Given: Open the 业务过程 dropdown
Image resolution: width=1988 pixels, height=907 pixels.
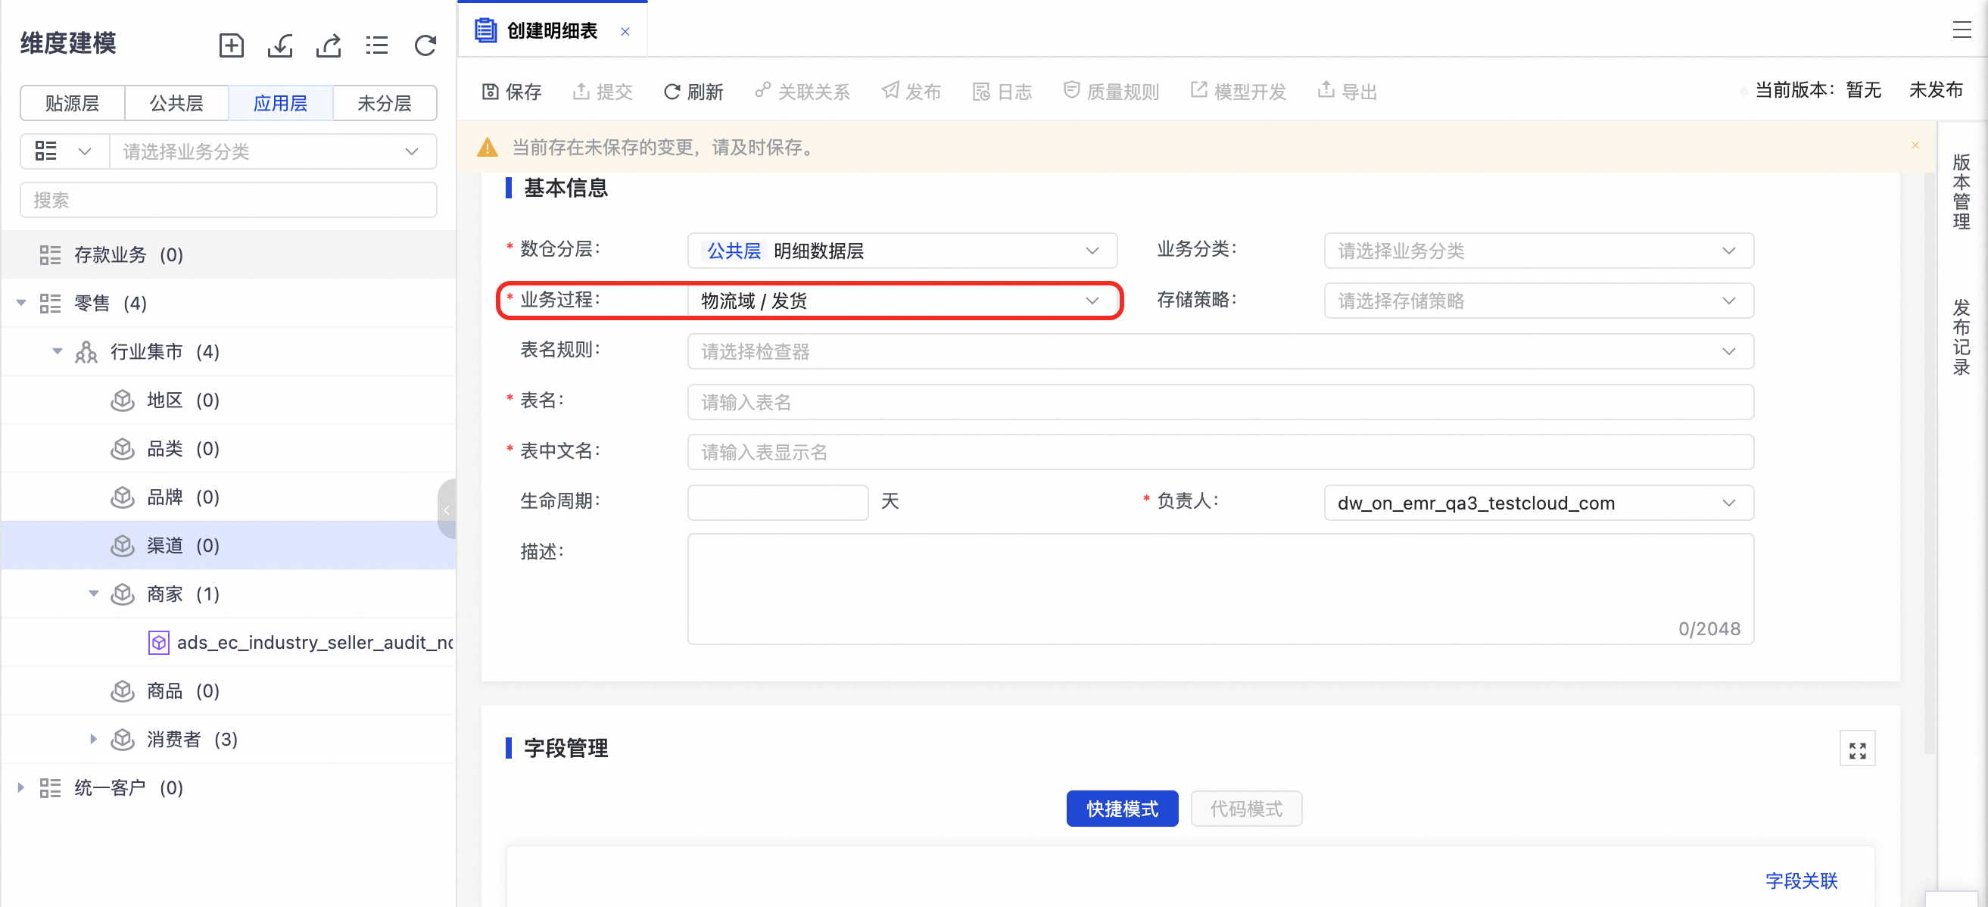Looking at the screenshot, I should [902, 301].
